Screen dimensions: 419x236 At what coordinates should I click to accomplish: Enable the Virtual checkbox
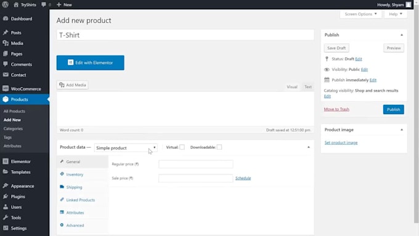(182, 147)
